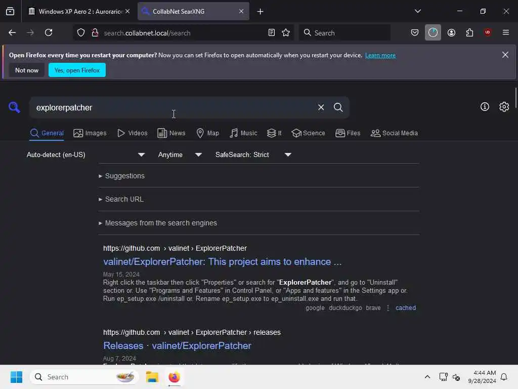Show hidden system tray icons
The width and height of the screenshot is (518, 389).
[x=427, y=377]
